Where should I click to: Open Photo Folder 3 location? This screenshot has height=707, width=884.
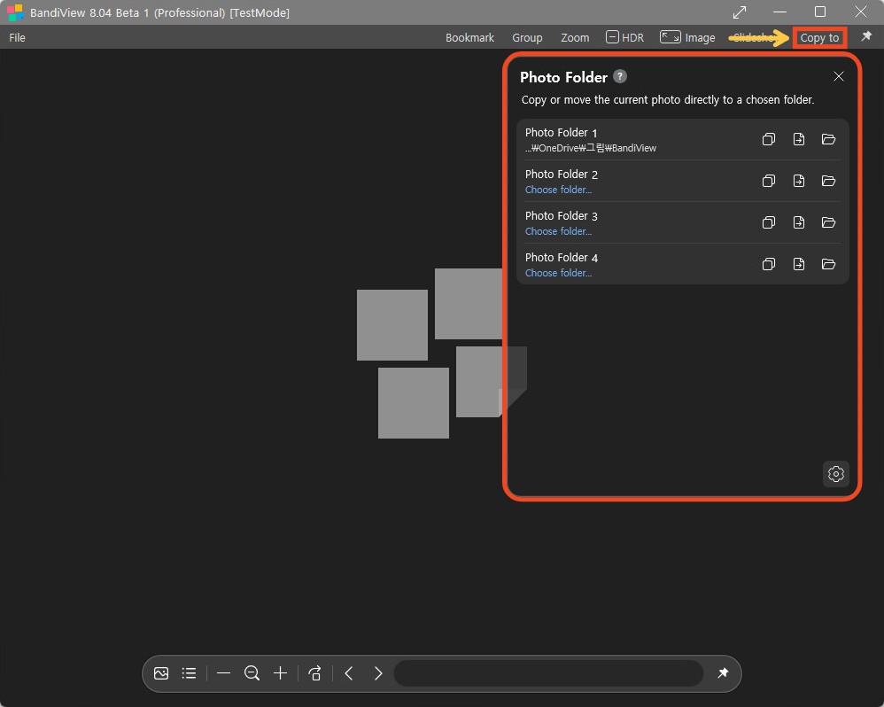coord(828,222)
